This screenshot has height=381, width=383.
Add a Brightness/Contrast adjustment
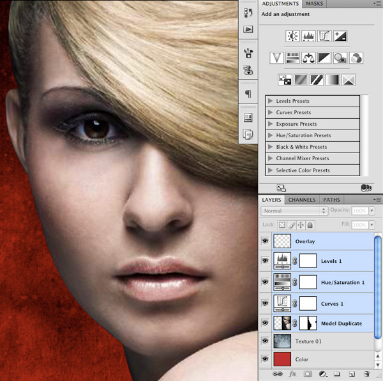(292, 36)
